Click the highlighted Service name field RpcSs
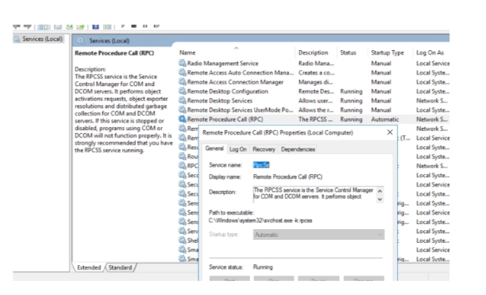This screenshot has width=486, height=295. 261,165
